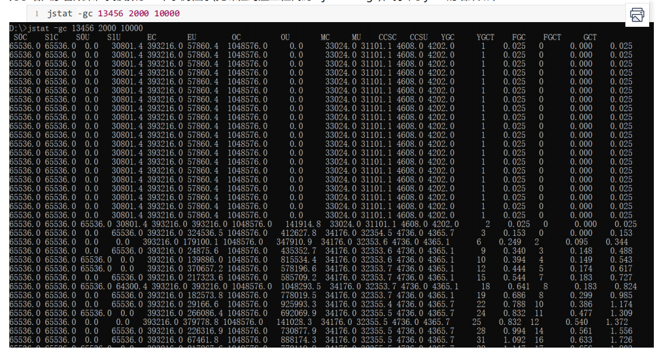Viewport: 662px width, 354px height.
Task: Select the OU value 925993.3
Action: (299, 304)
